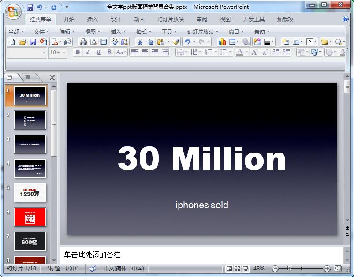Screen dimensions: 354x277
Task: Click the Office button orb
Action: [x=13, y=12]
